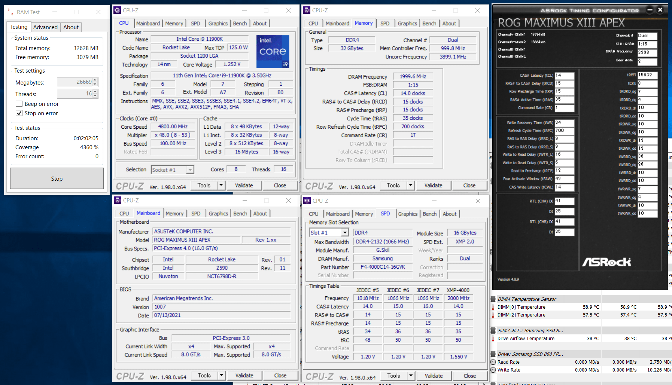Open About tab in the SPD tab window
This screenshot has width=672, height=385.
tap(450, 214)
